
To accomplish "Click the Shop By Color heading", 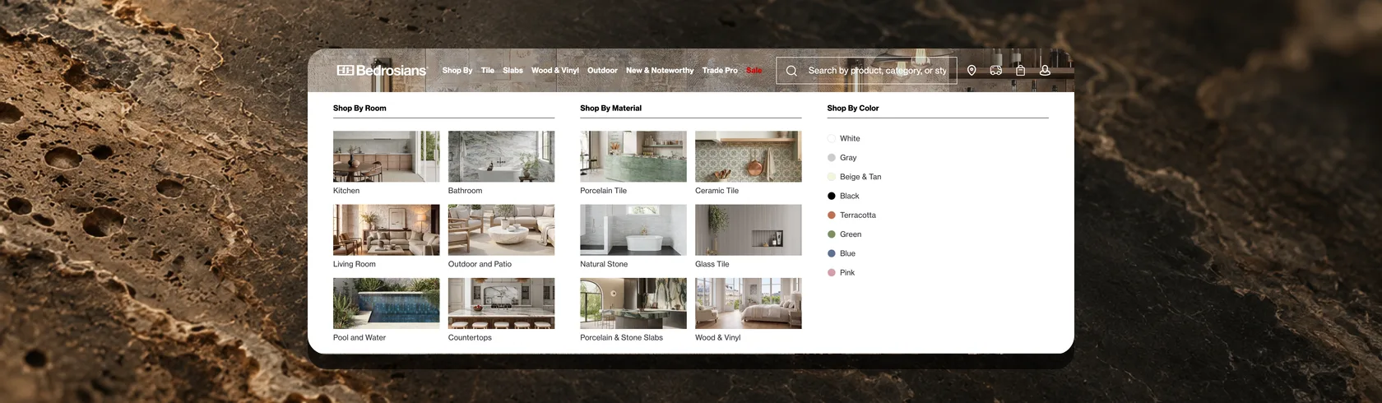I will pyautogui.click(x=853, y=109).
